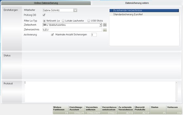Toggle the Archivierung checkbox
This screenshot has height=115, width=183.
[x=53, y=35]
